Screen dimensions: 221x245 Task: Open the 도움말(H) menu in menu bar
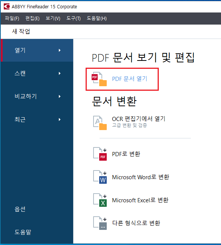point(97,19)
